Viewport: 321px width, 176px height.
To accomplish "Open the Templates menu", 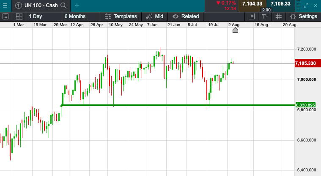I will pos(121,16).
